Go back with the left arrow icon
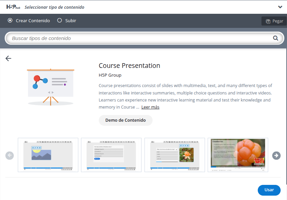Viewport: 287px width, 200px height. click(x=8, y=58)
